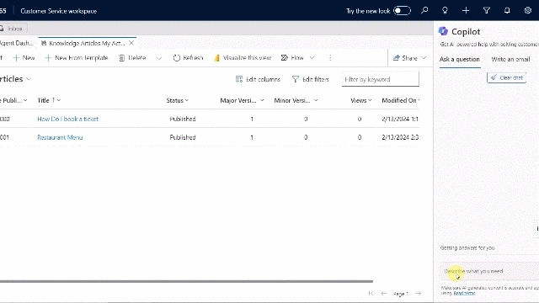Open How Do I book a ticket article
Screen dimensions: 539x303
click(x=67, y=119)
